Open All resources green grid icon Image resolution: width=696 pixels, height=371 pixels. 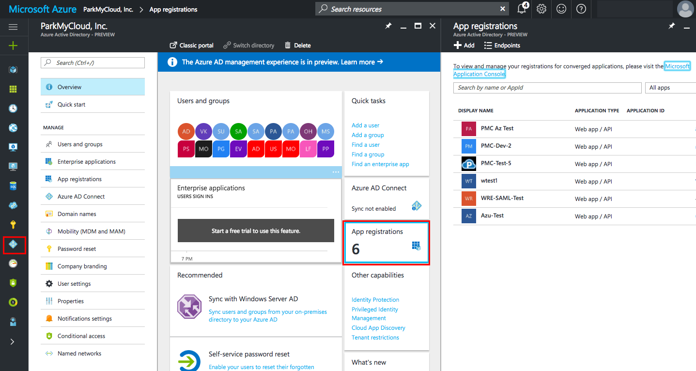(x=13, y=89)
